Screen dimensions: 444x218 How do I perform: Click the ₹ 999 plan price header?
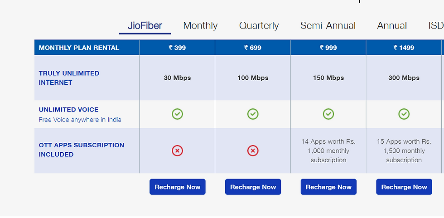pyautogui.click(x=328, y=48)
